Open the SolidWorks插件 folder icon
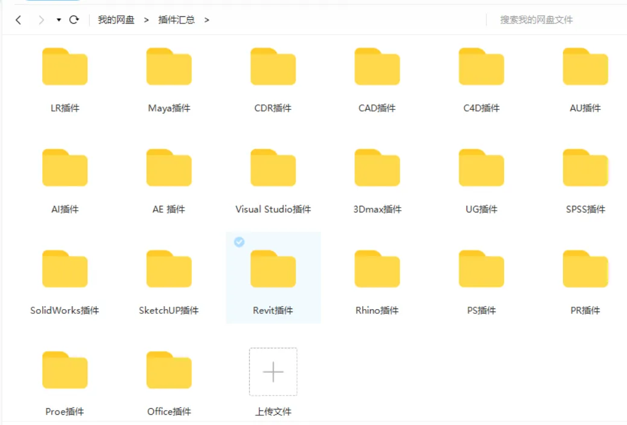 tap(65, 269)
